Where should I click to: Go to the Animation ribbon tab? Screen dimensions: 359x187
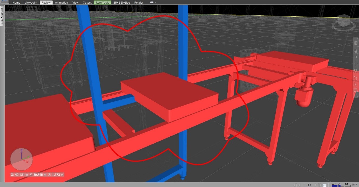62,3
